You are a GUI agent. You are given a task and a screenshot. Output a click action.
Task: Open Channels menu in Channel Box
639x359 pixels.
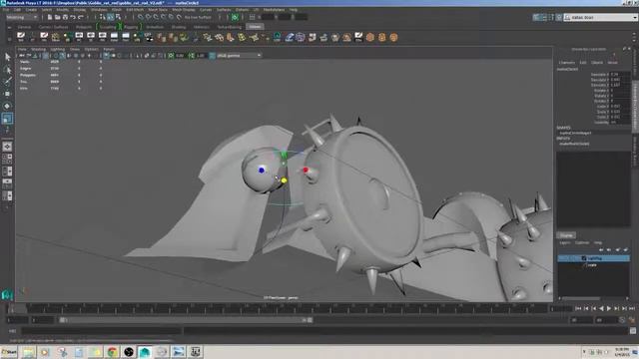click(566, 63)
